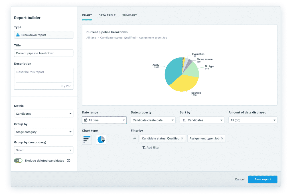Screen dimensions: 292x194
Task: Toggle Exclude deleted candidates switch
Action: point(18,160)
